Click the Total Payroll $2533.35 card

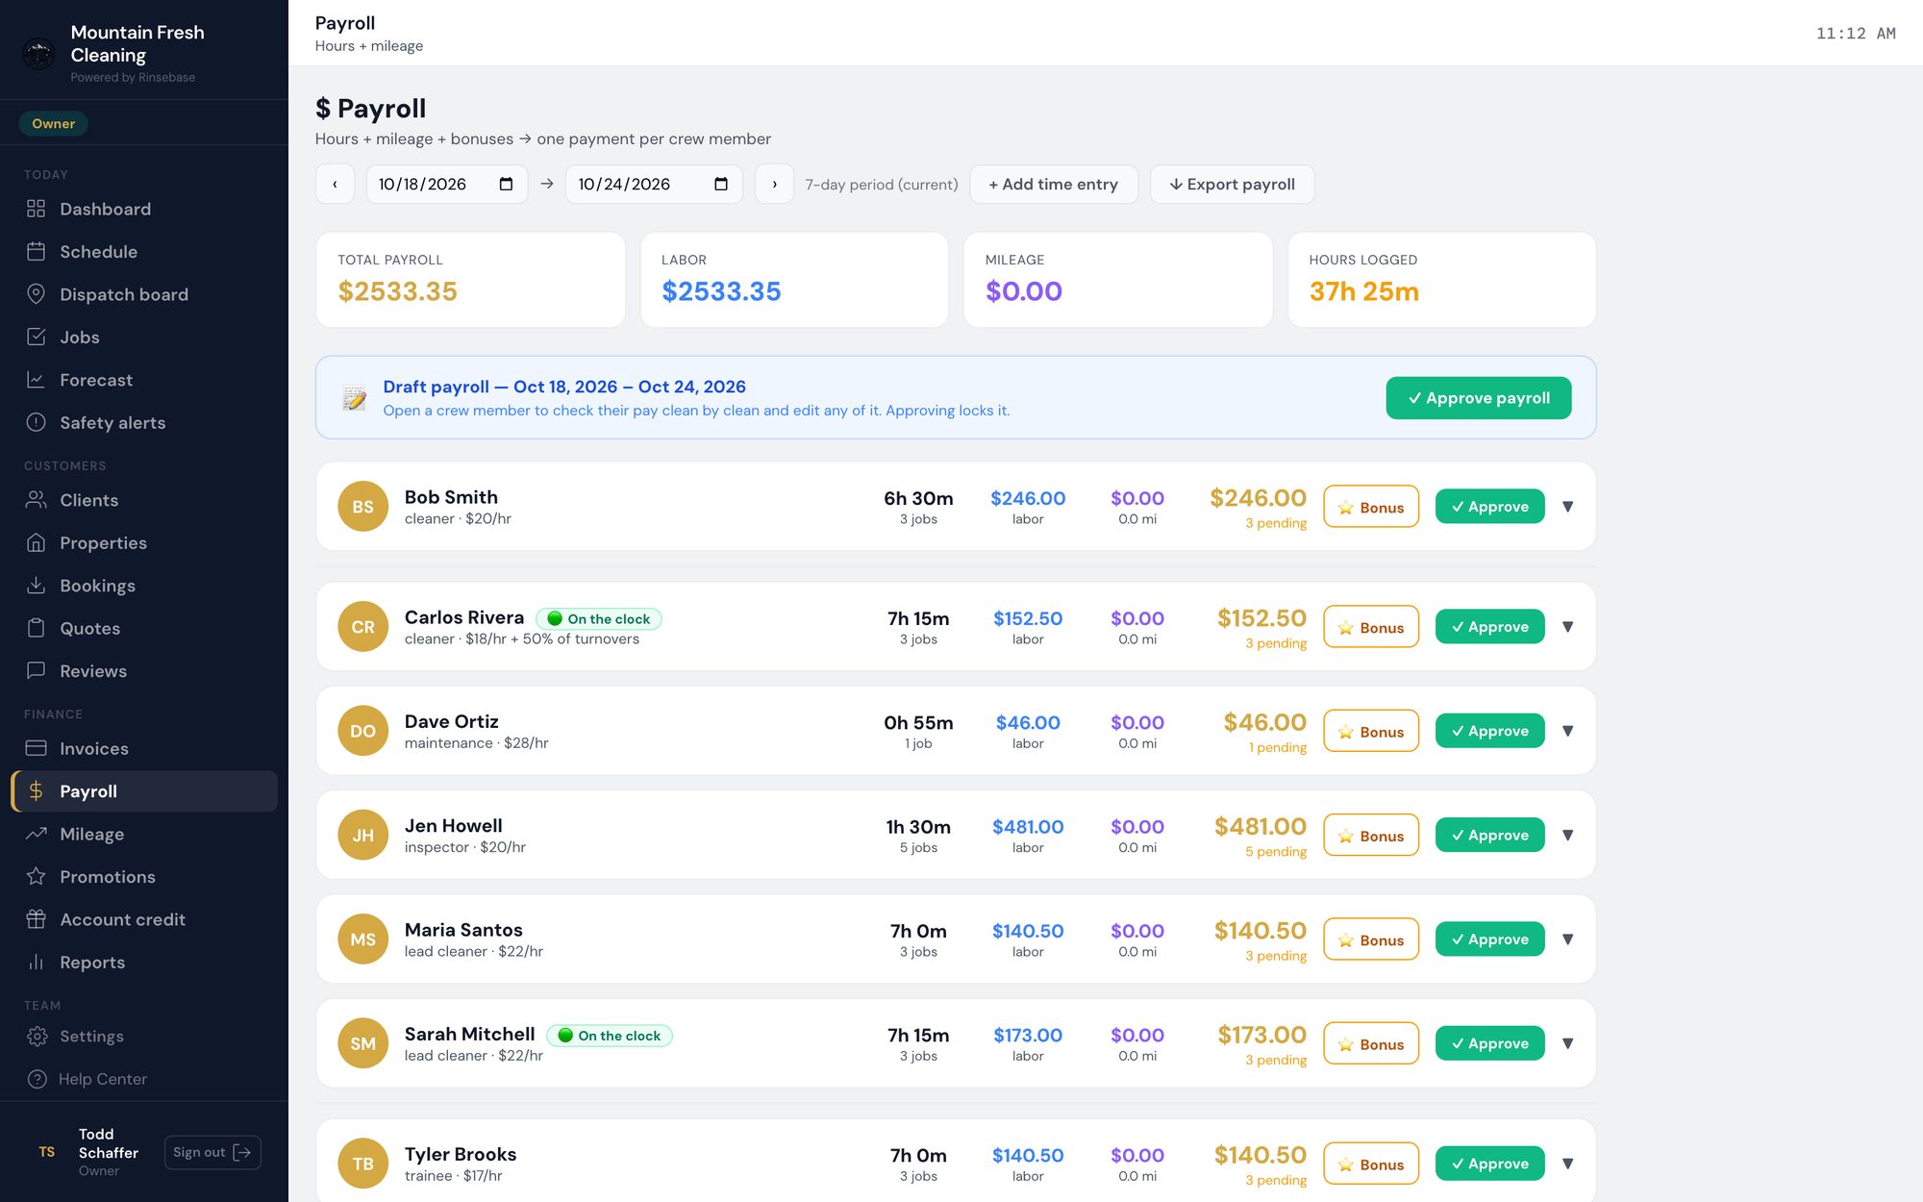(470, 280)
